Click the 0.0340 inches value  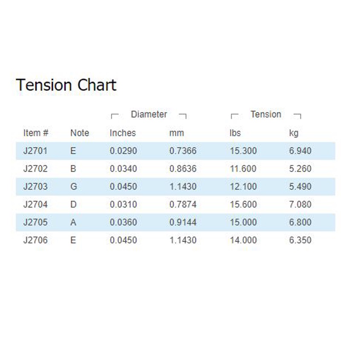124,169
